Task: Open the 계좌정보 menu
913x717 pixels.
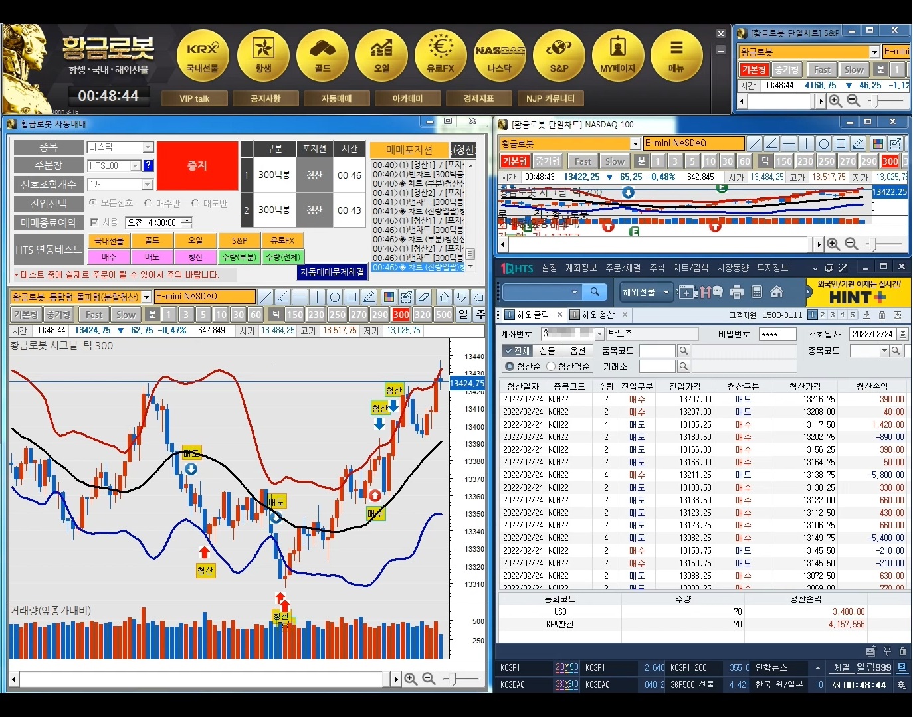Action: (x=581, y=268)
